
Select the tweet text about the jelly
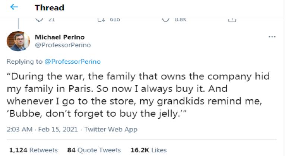pyautogui.click(x=138, y=95)
